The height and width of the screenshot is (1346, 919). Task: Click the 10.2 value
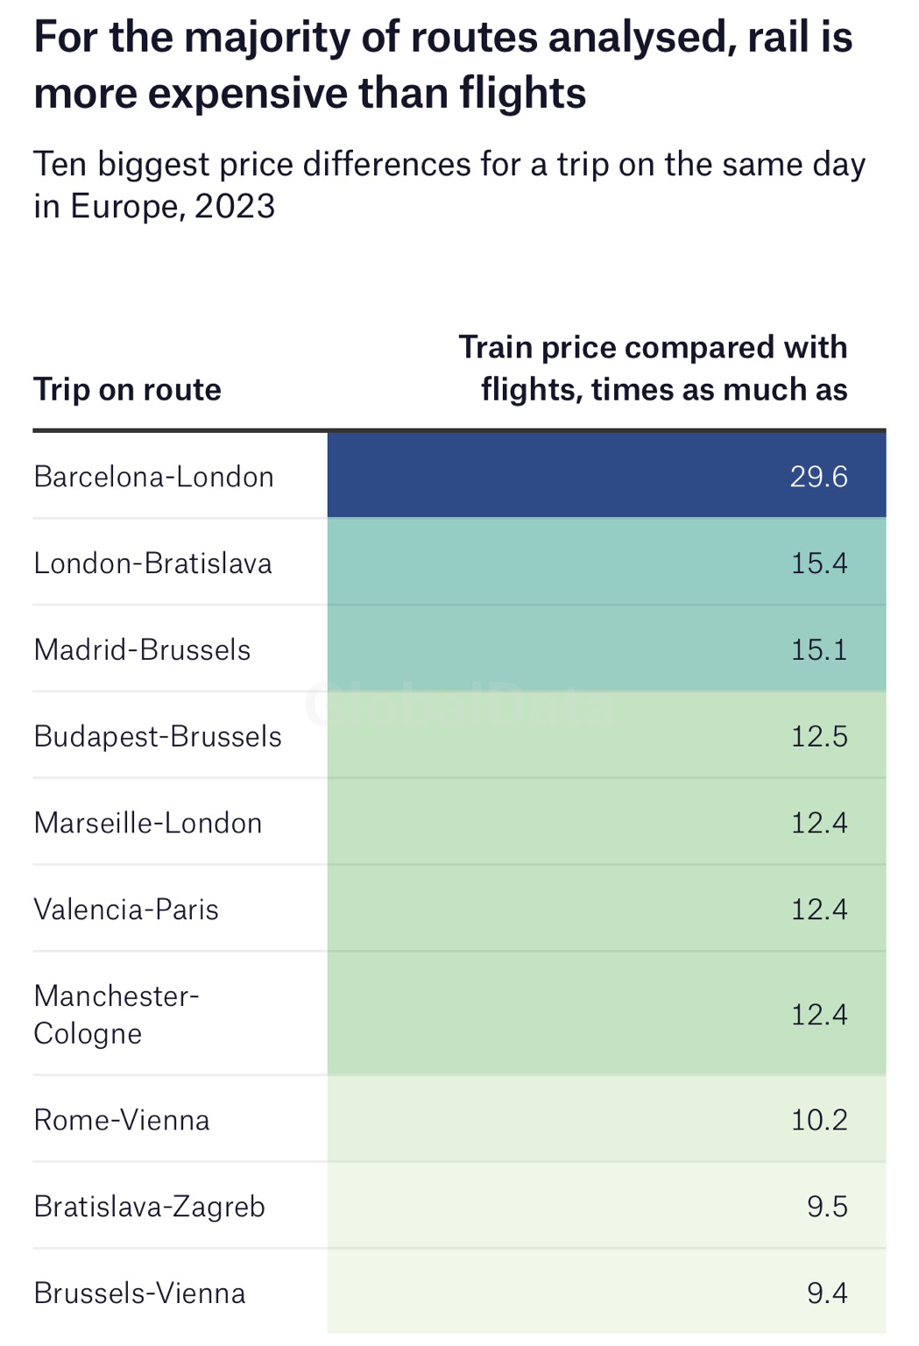click(818, 1120)
